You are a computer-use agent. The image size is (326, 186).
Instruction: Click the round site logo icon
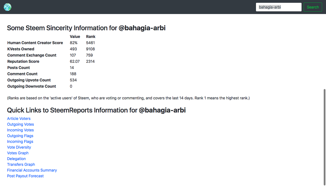(8, 7)
